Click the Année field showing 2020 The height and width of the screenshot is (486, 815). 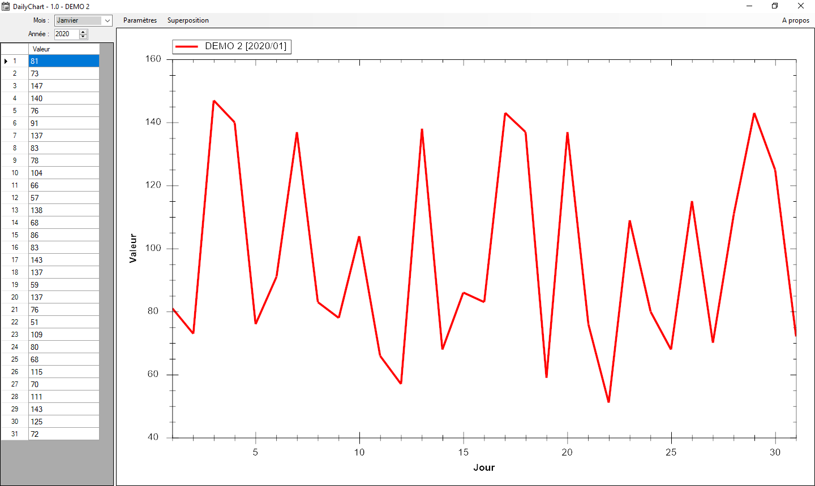click(x=66, y=34)
